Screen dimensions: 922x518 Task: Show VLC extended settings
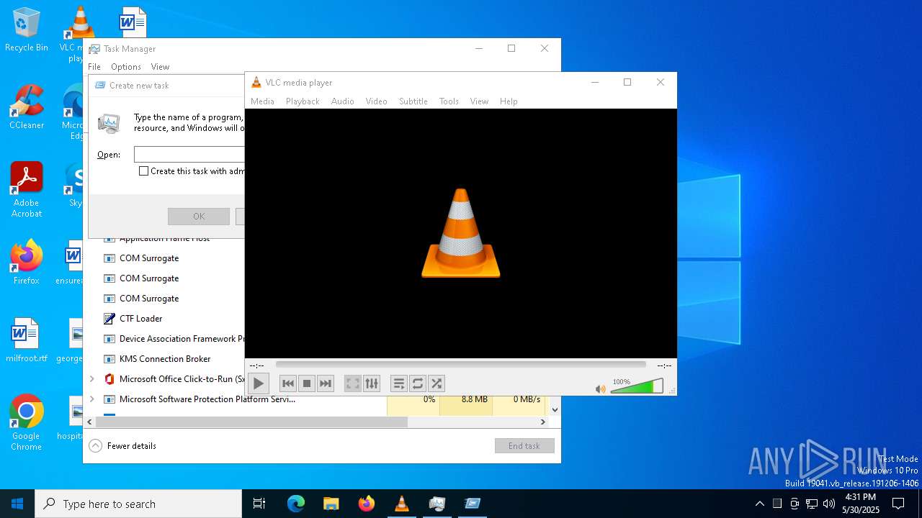[371, 383]
